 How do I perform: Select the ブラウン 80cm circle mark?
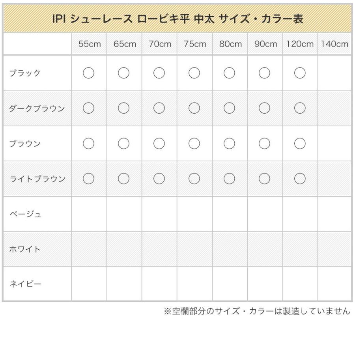click(x=229, y=143)
